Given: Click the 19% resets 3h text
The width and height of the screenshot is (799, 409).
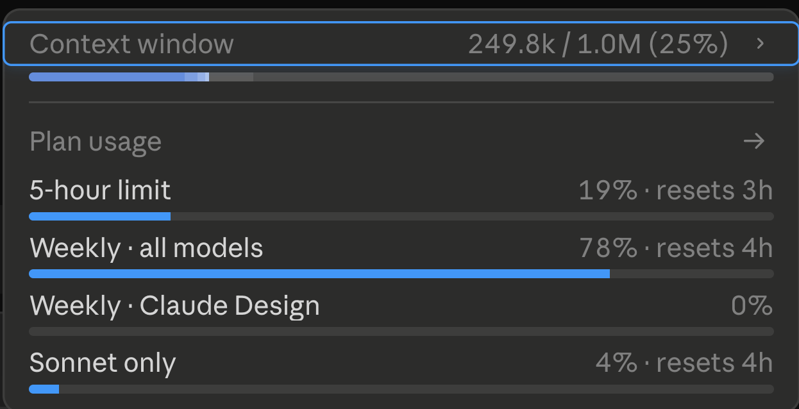Looking at the screenshot, I should click(675, 190).
